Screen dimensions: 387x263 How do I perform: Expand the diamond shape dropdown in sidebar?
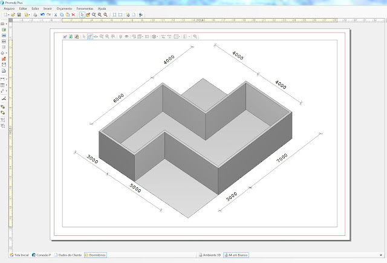click(7, 53)
